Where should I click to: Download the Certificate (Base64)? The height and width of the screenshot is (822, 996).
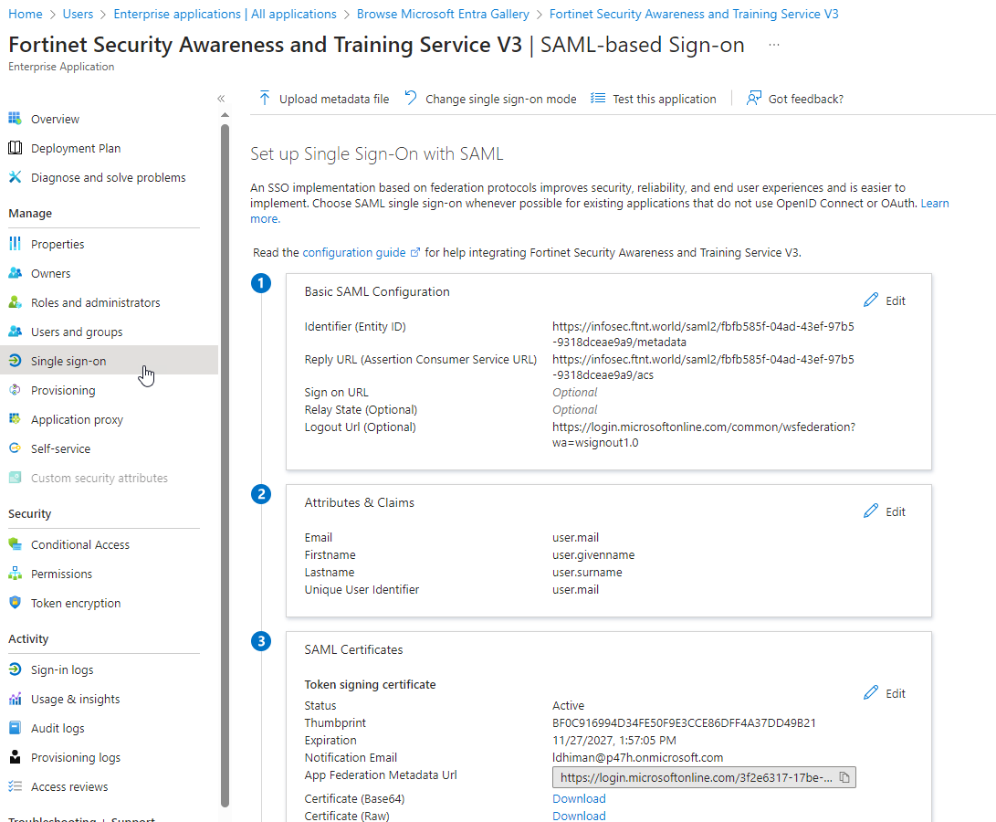tap(579, 798)
